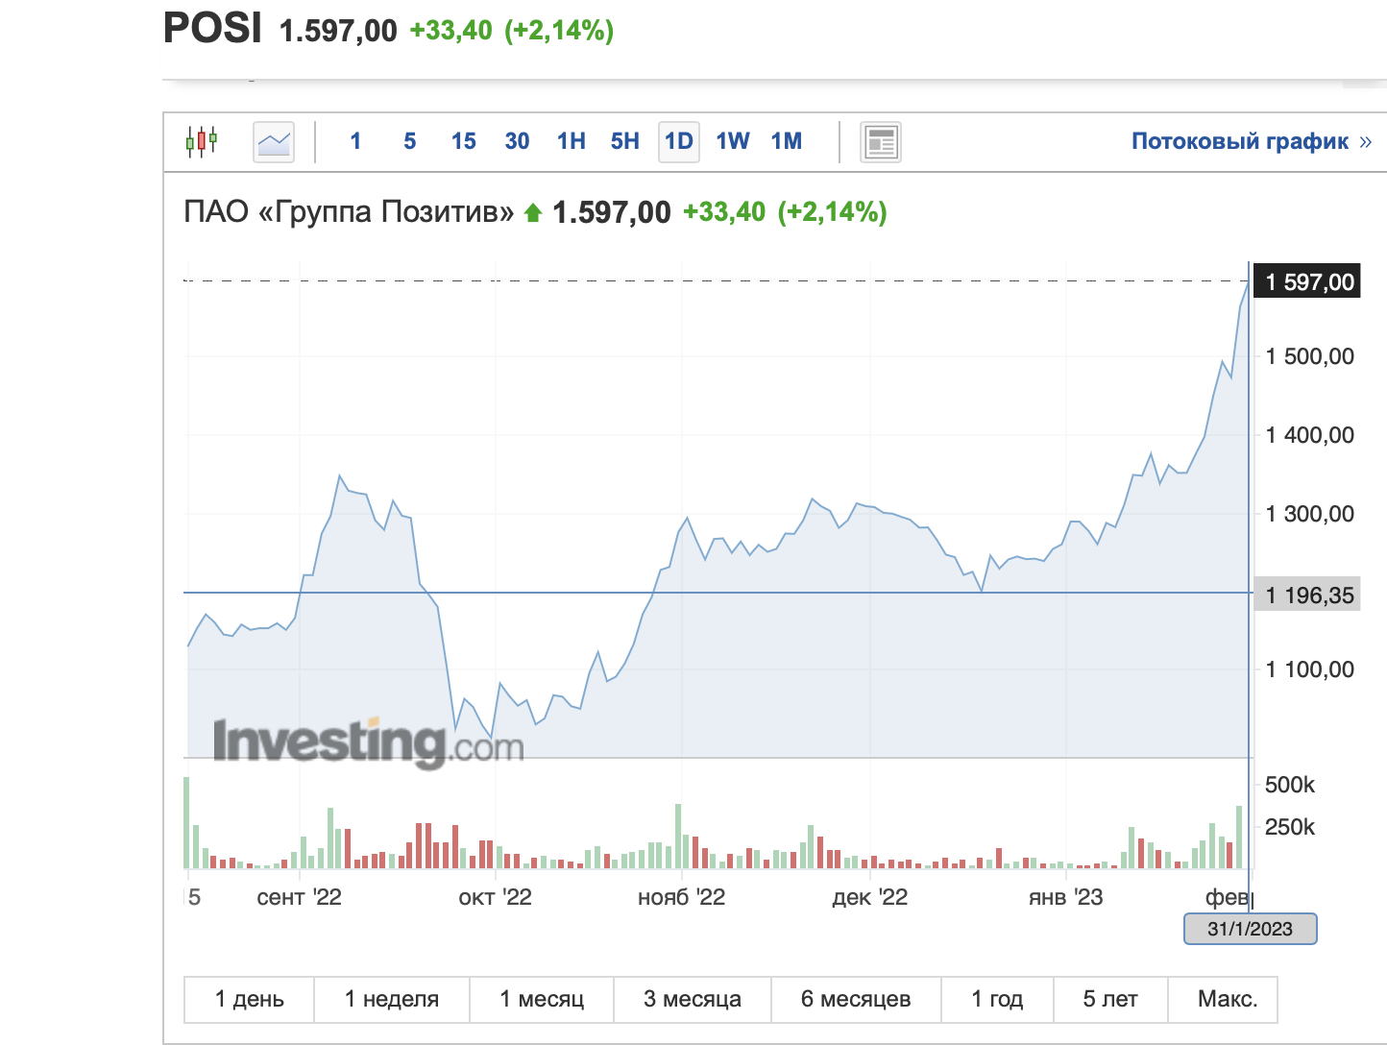Click the green up arrow beside Группа Позитив

[x=533, y=212]
